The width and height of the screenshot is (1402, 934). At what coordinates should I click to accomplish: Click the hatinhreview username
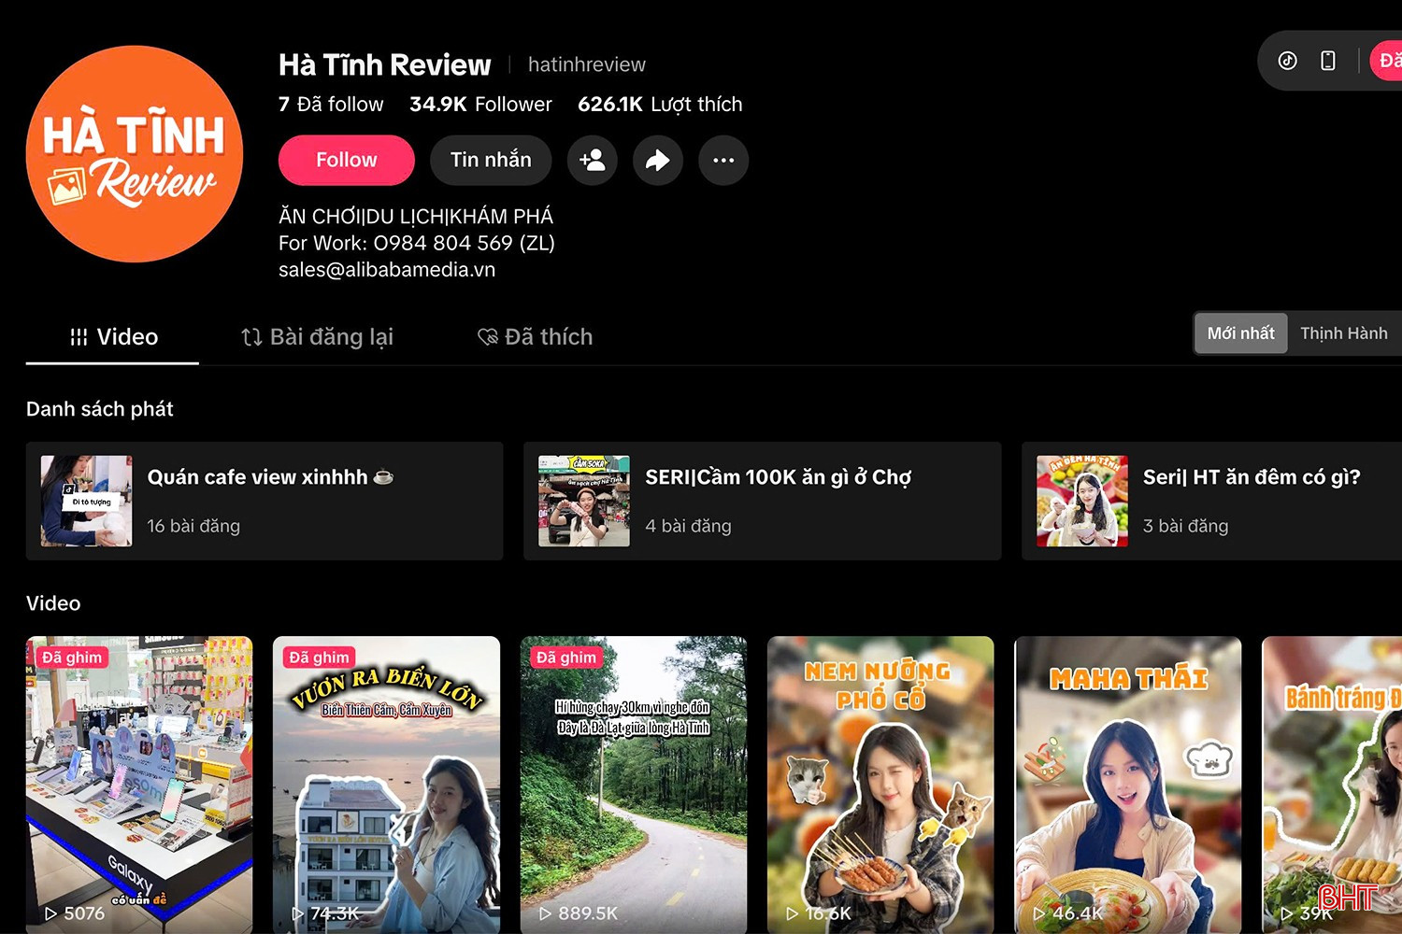(x=587, y=64)
